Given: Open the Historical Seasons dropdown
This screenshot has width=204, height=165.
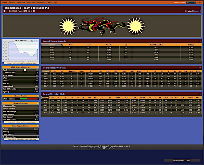Looking at the screenshot, I should tap(190, 3).
